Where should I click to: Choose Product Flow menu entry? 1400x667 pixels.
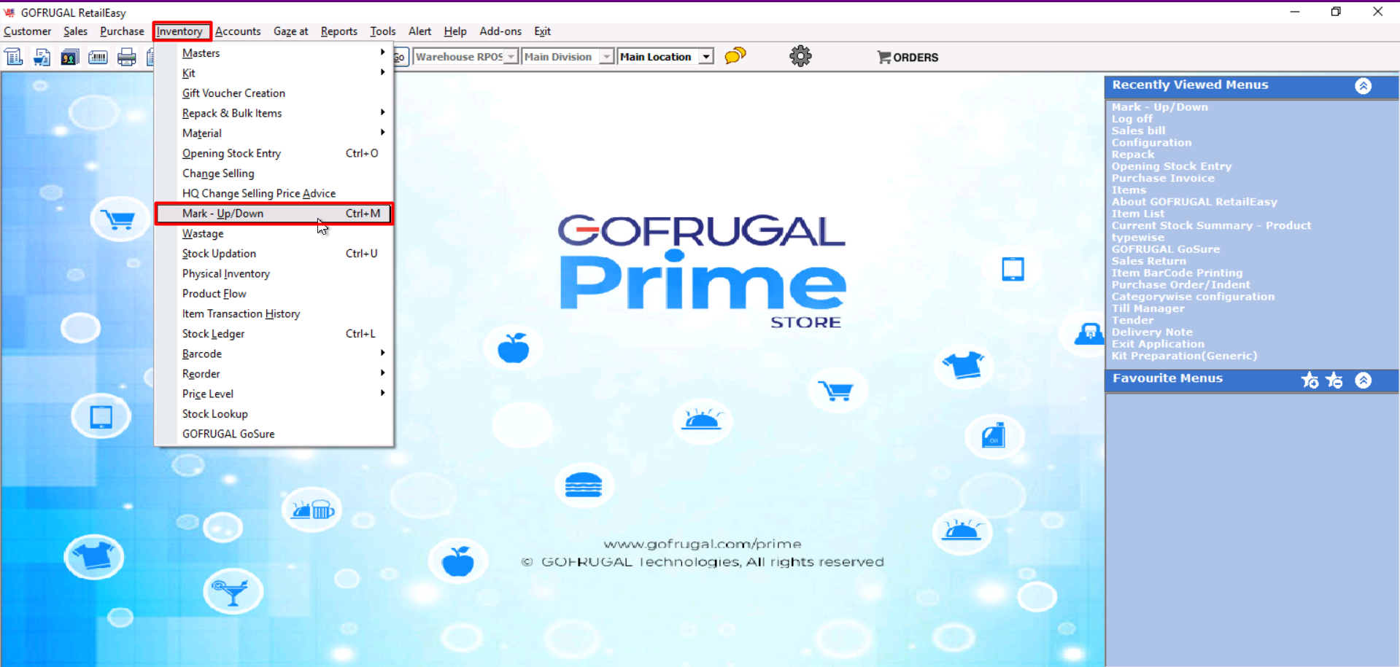[x=274, y=294]
